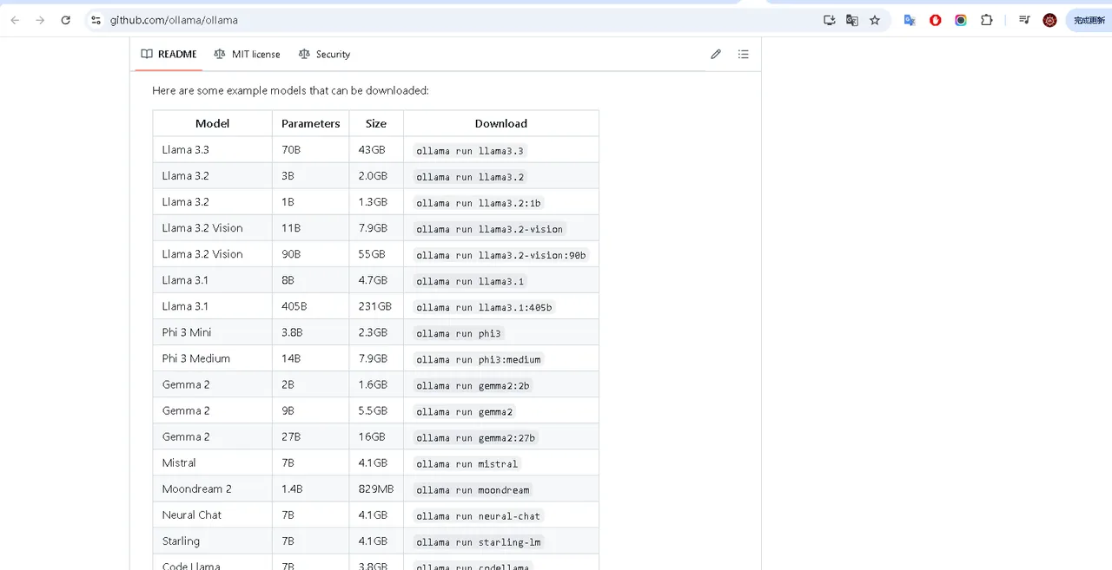Click the command ollama run llama3.1
The width and height of the screenshot is (1112, 570).
coord(470,280)
